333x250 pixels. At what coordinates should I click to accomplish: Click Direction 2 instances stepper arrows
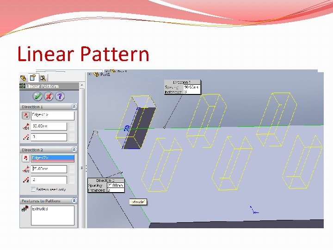(72, 180)
